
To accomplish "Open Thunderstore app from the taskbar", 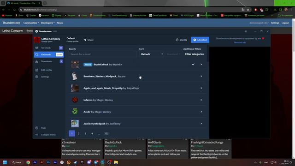I will (102, 162).
